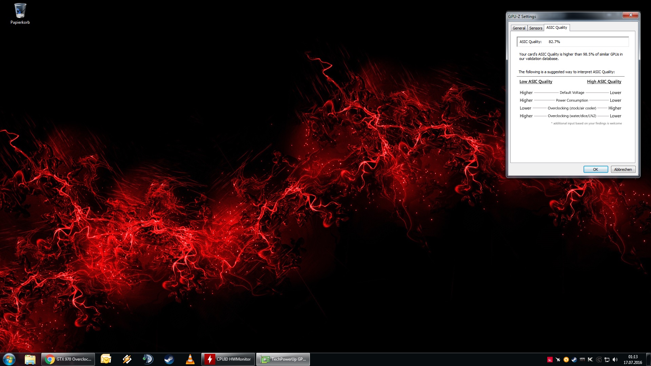
Task: Open TeamSpeak from the taskbar
Action: (x=148, y=359)
